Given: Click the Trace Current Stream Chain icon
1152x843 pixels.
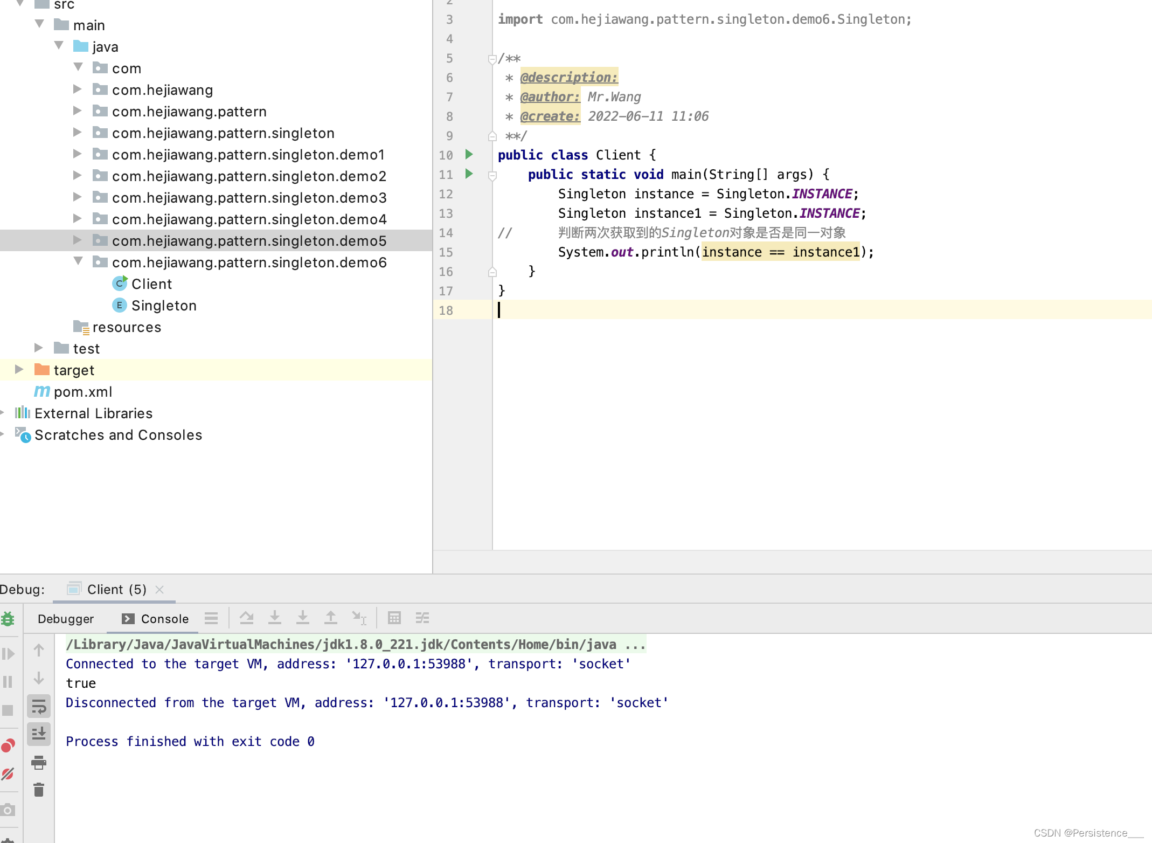Looking at the screenshot, I should click(x=422, y=618).
